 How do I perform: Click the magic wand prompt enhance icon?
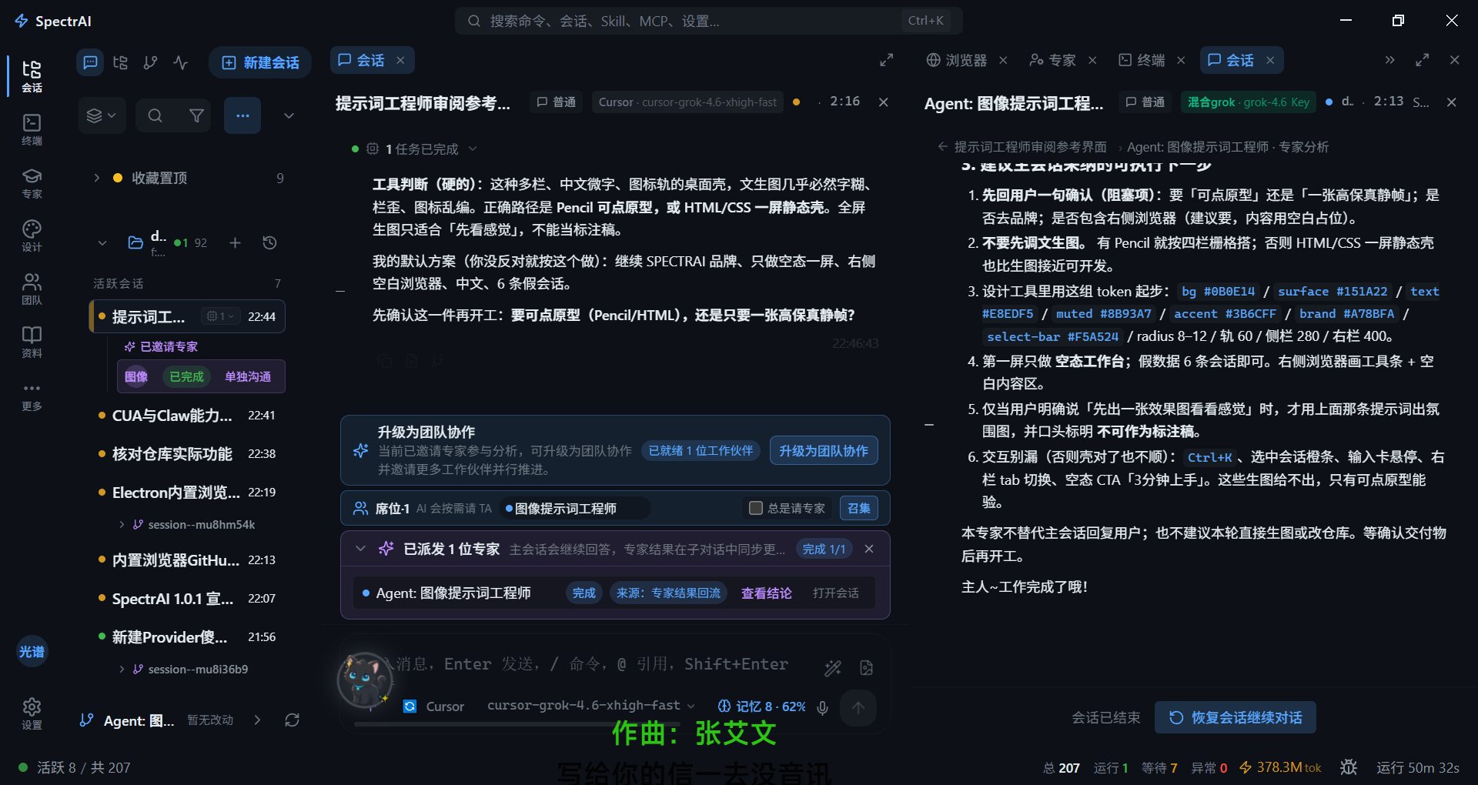833,668
